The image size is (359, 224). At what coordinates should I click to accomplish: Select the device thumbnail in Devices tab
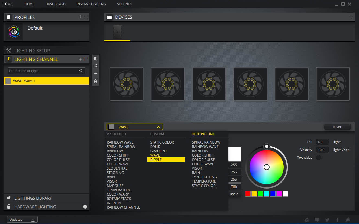(117, 32)
